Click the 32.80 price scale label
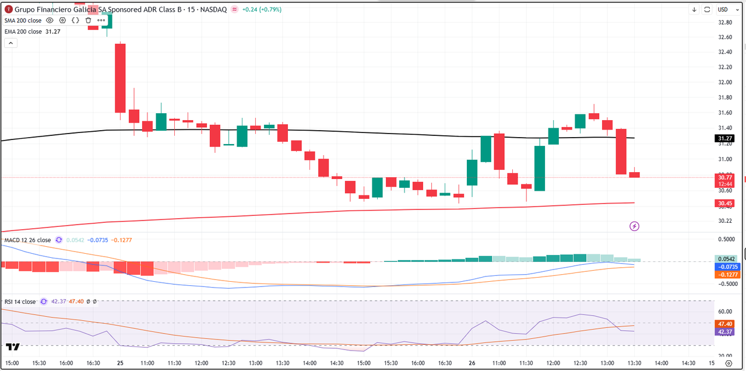Screen dimensions: 746x371 [725, 22]
